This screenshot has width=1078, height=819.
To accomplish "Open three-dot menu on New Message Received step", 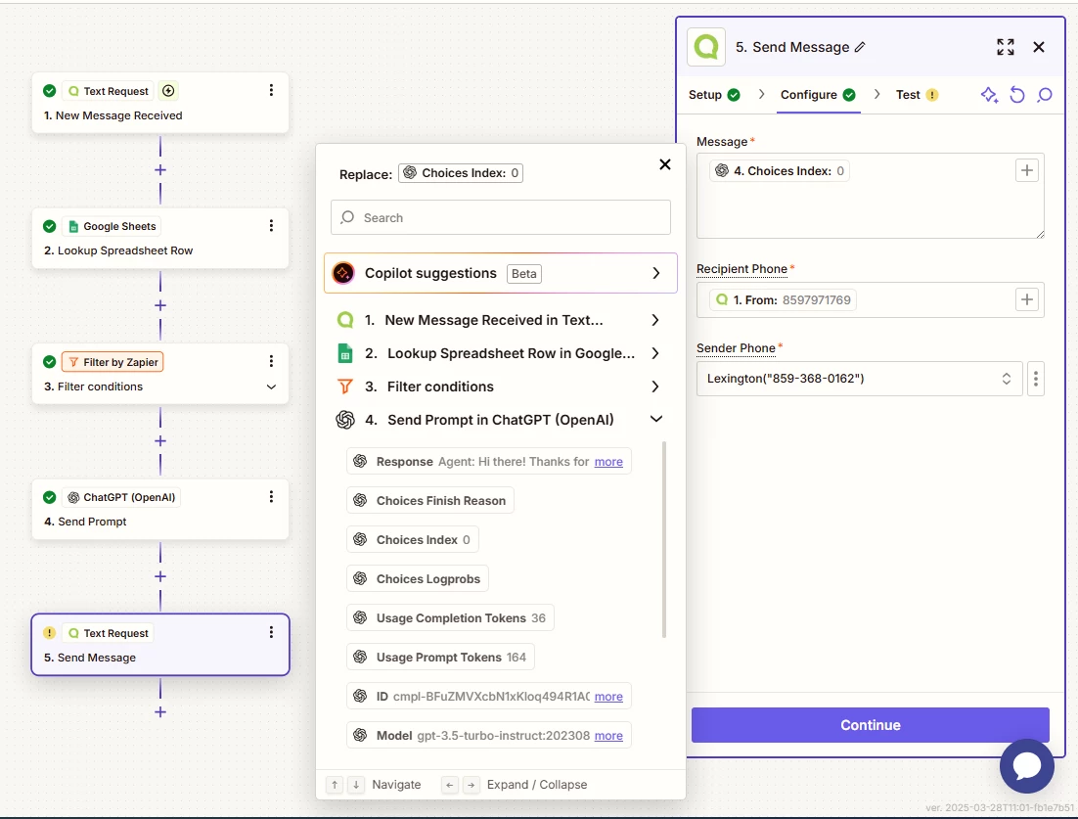I will click(x=271, y=90).
